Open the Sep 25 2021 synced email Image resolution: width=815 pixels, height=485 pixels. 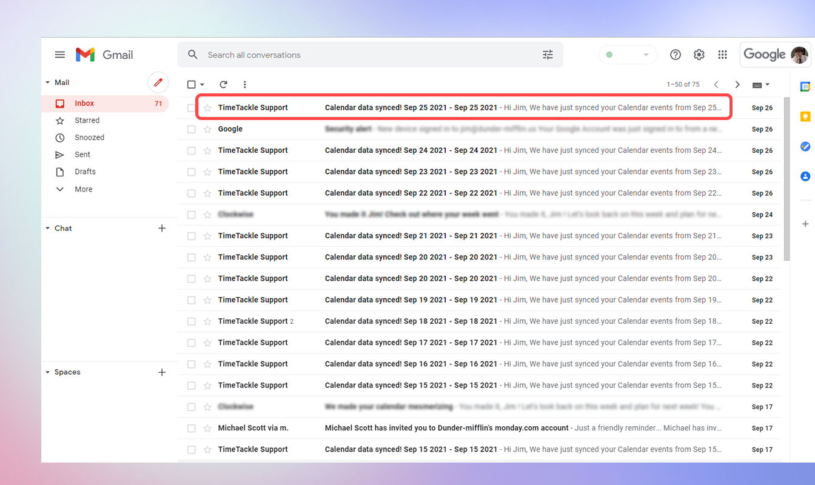coord(479,108)
